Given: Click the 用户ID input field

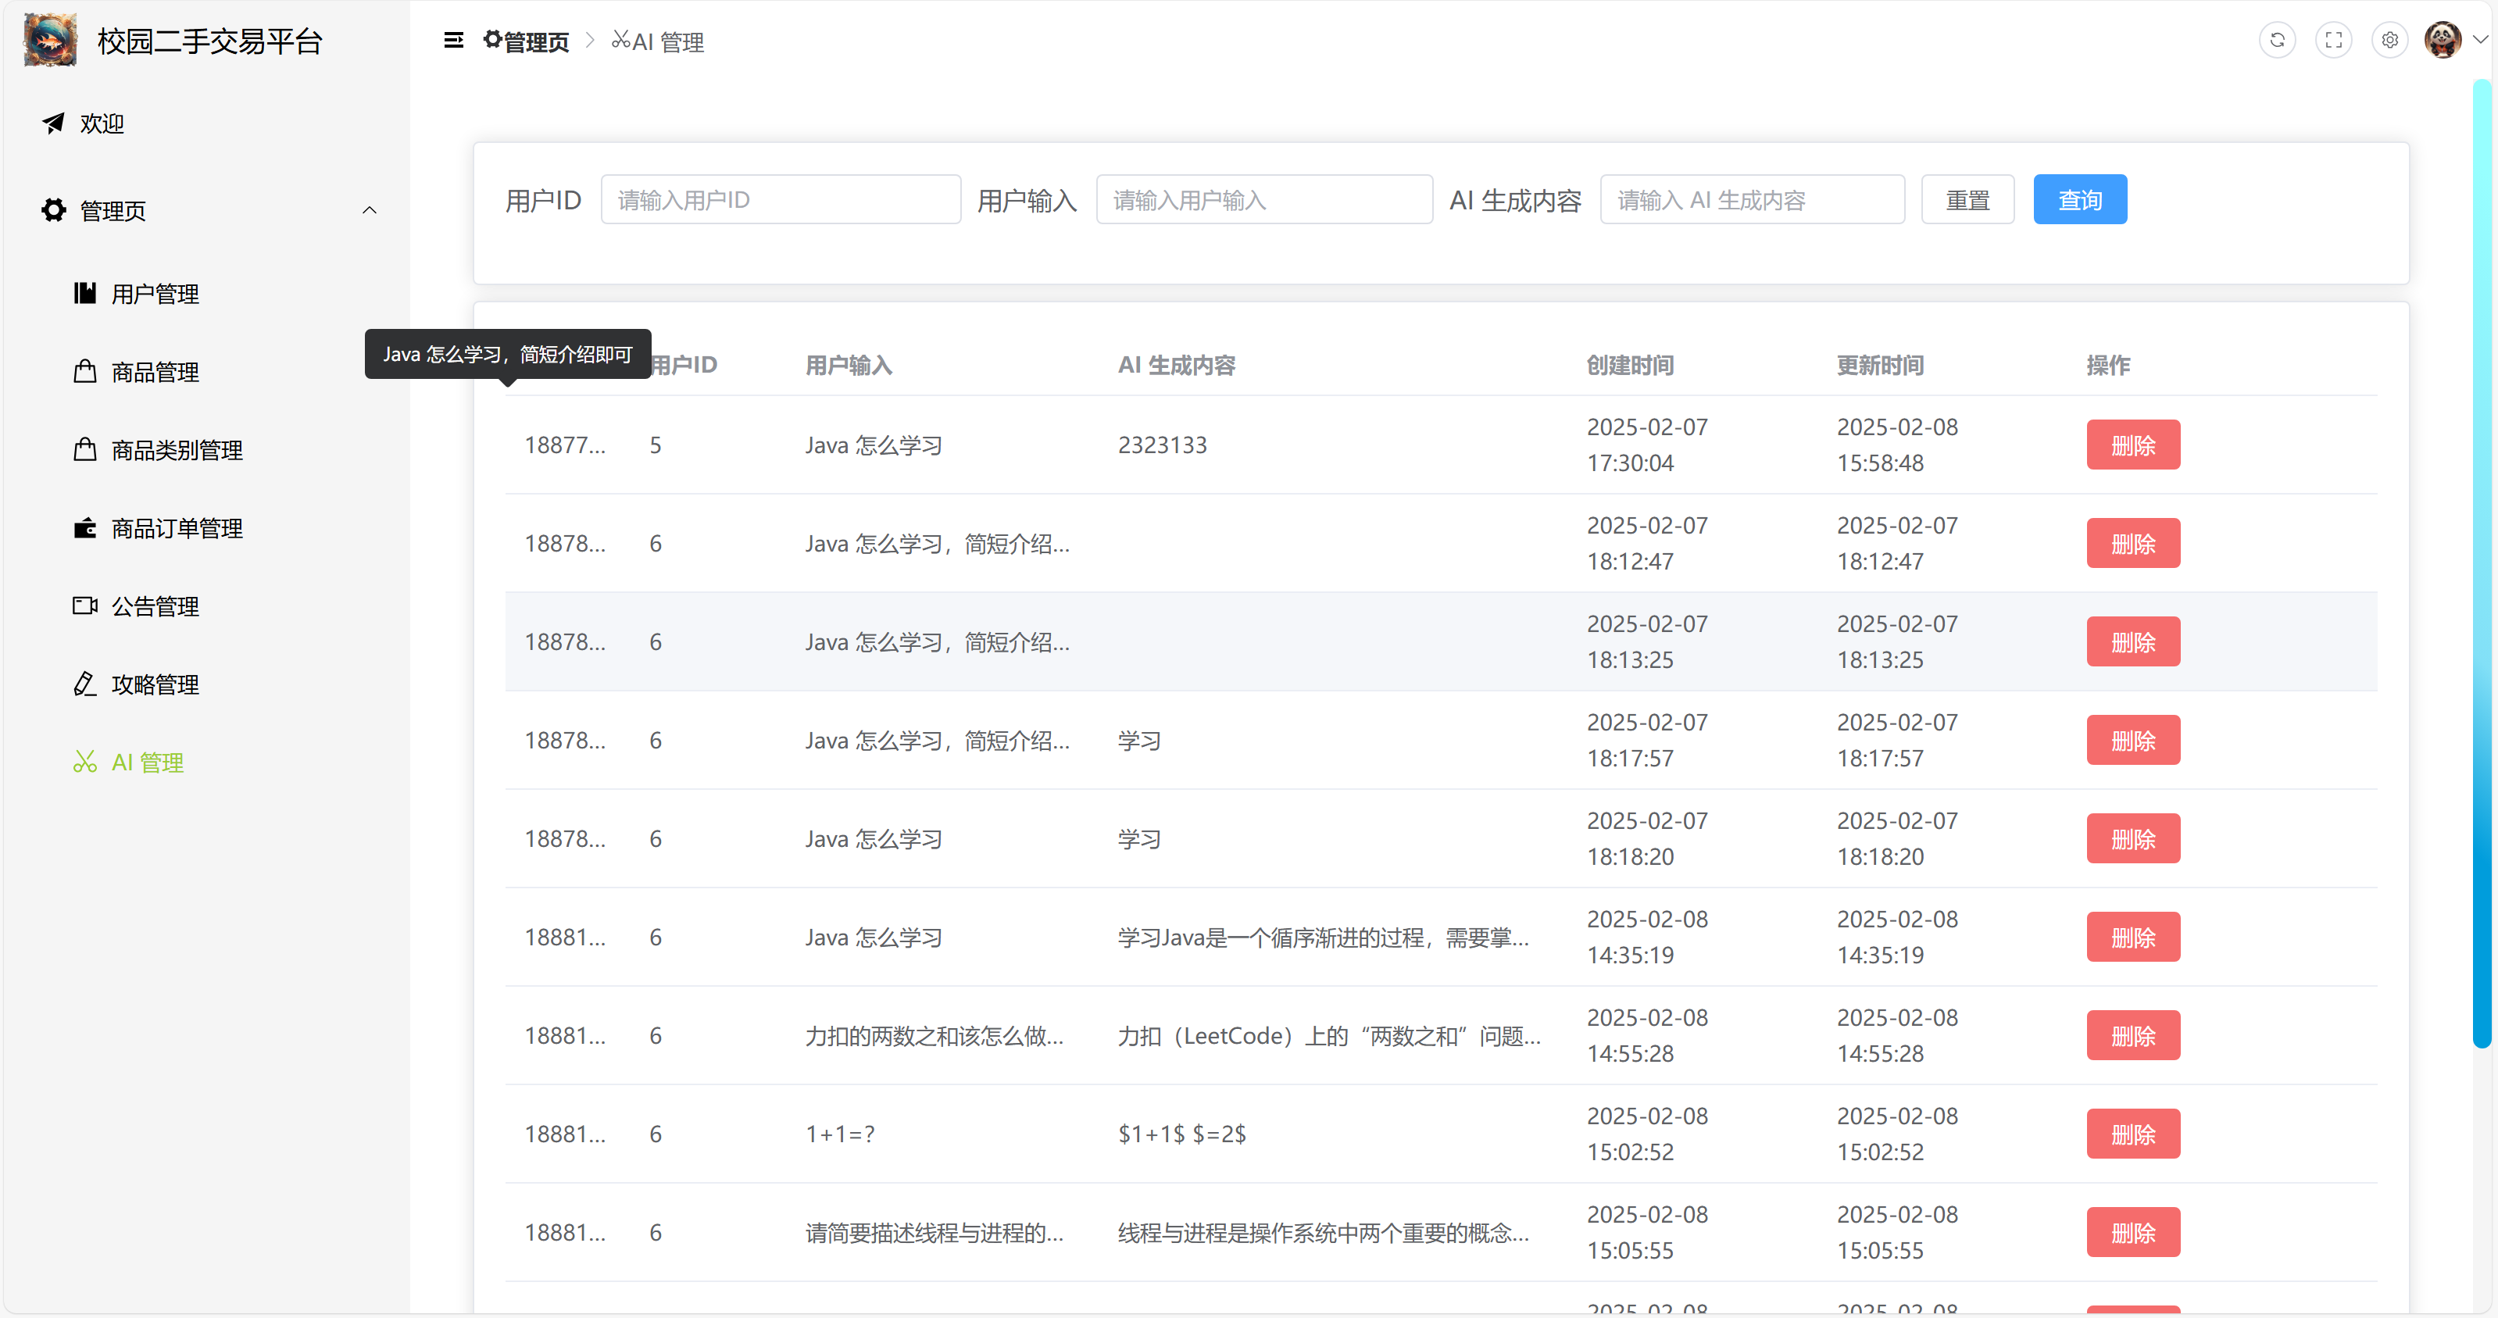Looking at the screenshot, I should (x=781, y=200).
